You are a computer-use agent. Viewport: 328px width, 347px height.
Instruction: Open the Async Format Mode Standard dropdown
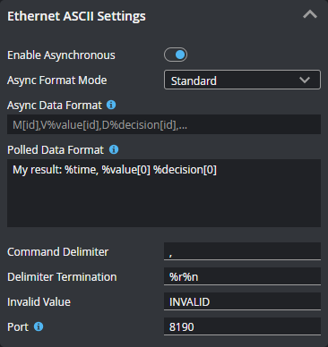(x=242, y=80)
